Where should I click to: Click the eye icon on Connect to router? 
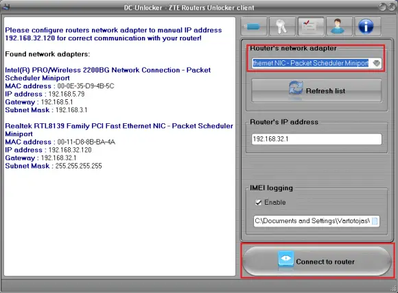286,259
